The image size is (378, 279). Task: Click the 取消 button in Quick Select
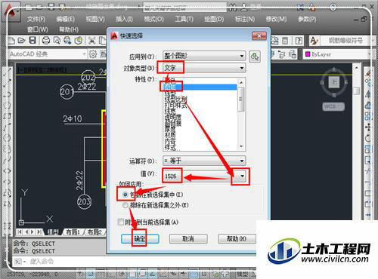[188, 238]
